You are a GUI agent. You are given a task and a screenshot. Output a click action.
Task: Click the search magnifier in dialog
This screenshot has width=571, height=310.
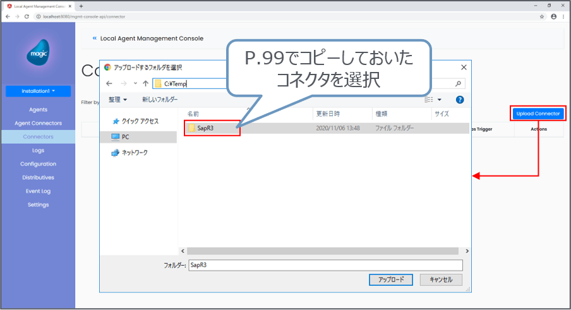(458, 83)
